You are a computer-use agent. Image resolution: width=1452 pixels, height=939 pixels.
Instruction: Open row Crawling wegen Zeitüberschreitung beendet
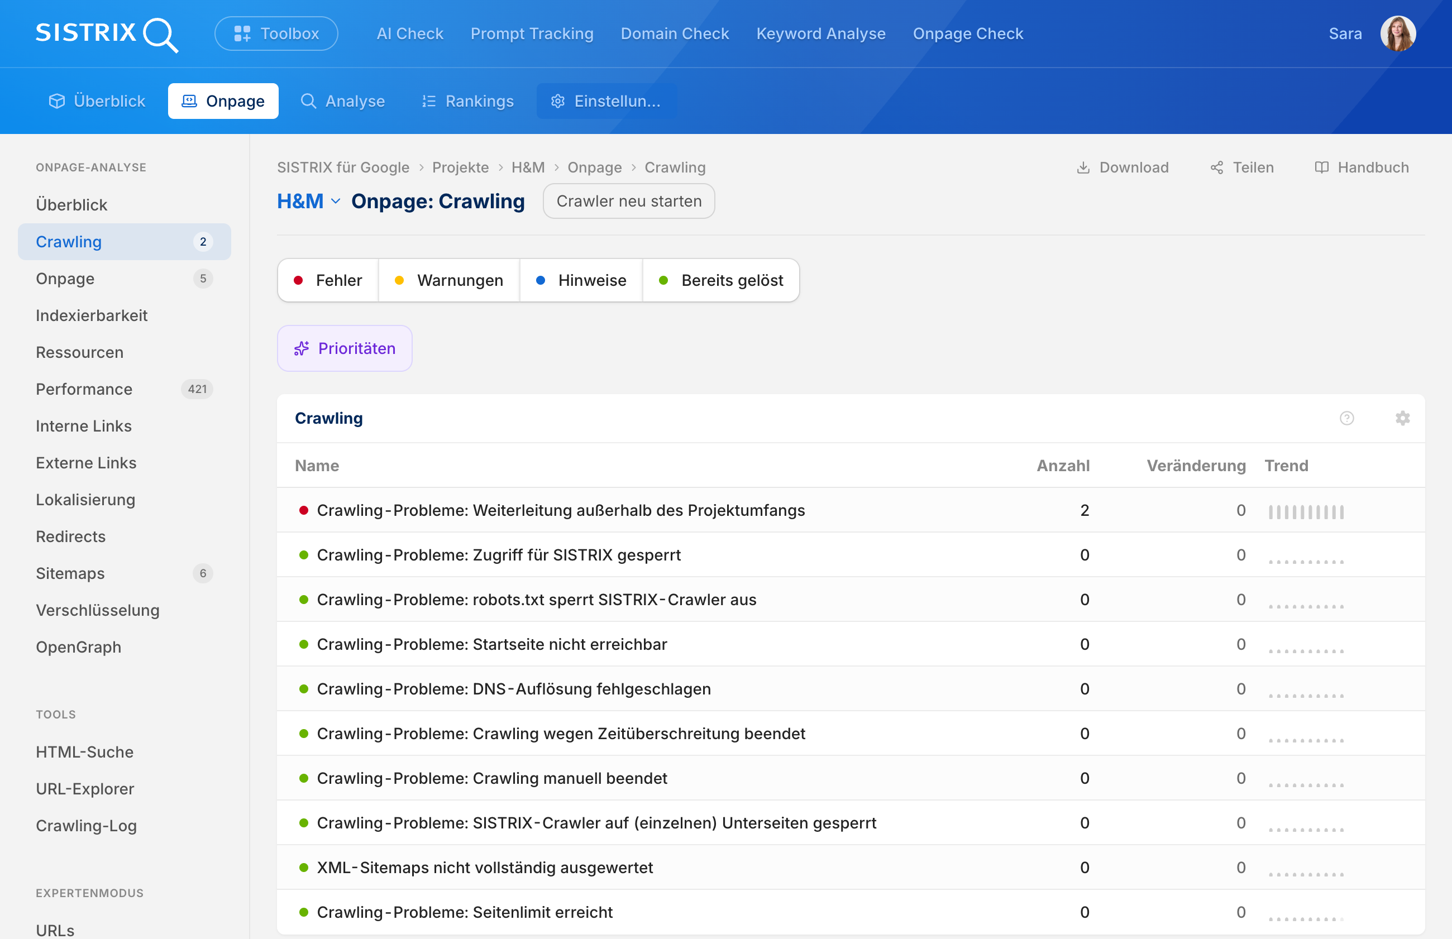point(851,734)
